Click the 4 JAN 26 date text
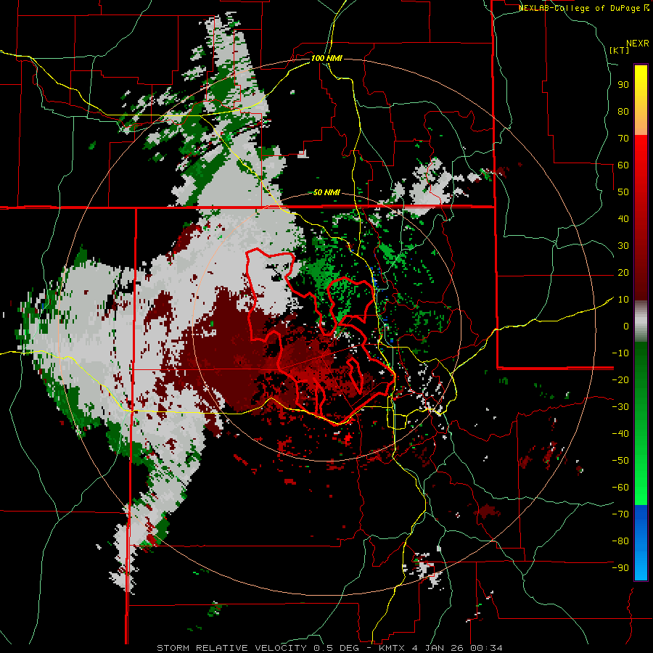This screenshot has height=653, width=653. coord(438,648)
